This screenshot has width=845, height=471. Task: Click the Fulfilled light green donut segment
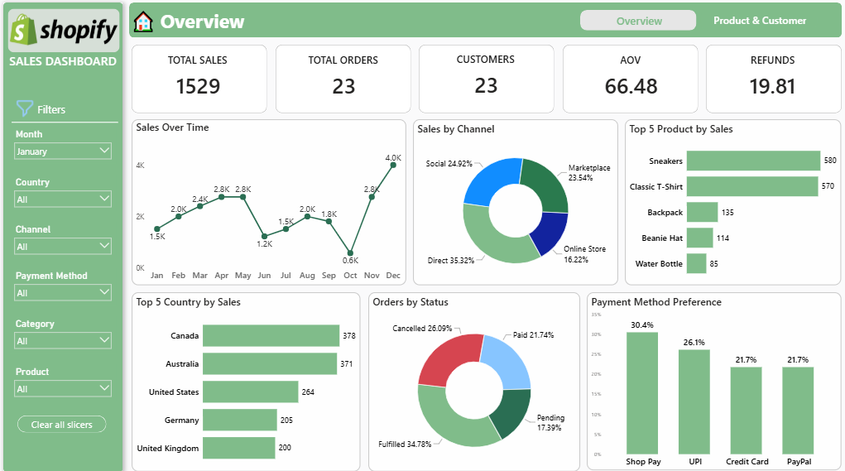click(x=453, y=421)
